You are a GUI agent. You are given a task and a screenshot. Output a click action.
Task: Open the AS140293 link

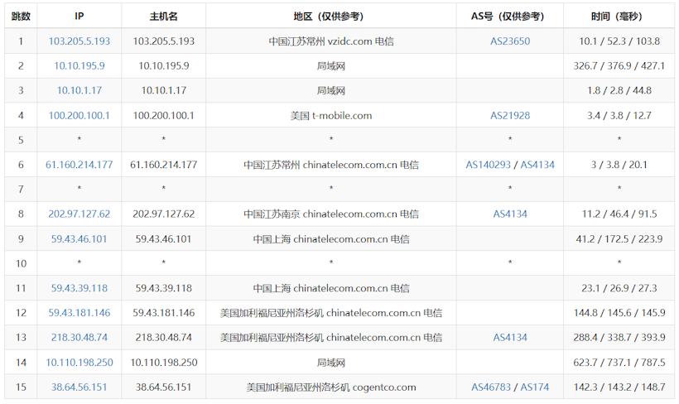pyautogui.click(x=489, y=165)
